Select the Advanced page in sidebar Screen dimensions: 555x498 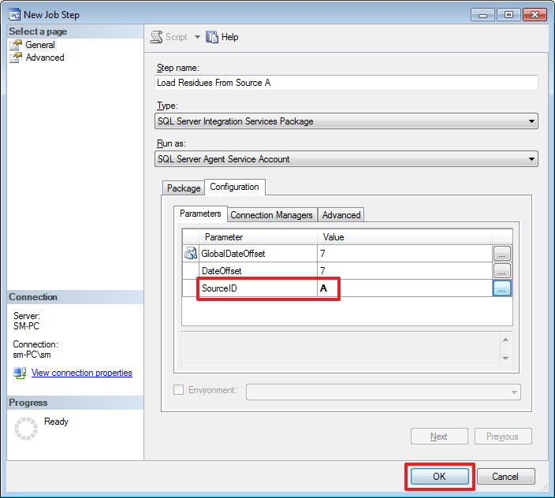45,58
